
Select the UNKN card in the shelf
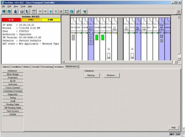coord(168,39)
